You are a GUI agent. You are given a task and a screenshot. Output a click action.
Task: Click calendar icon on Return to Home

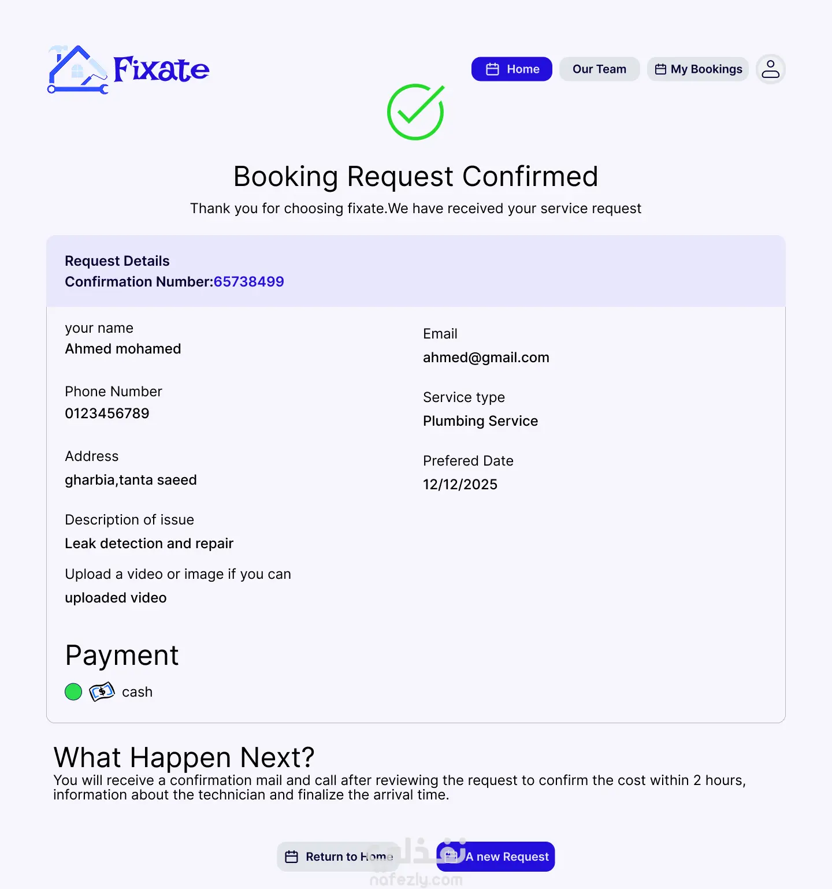point(292,857)
